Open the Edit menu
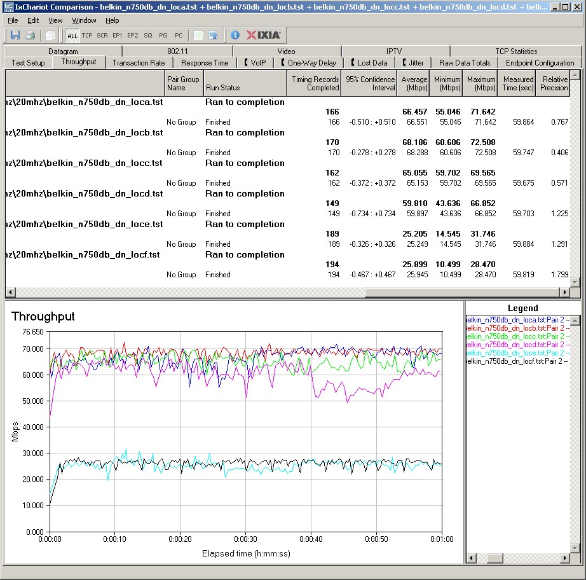Screen dimensions: 586x580 point(33,20)
